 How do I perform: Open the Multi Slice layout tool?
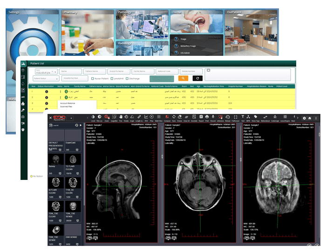click(159, 118)
